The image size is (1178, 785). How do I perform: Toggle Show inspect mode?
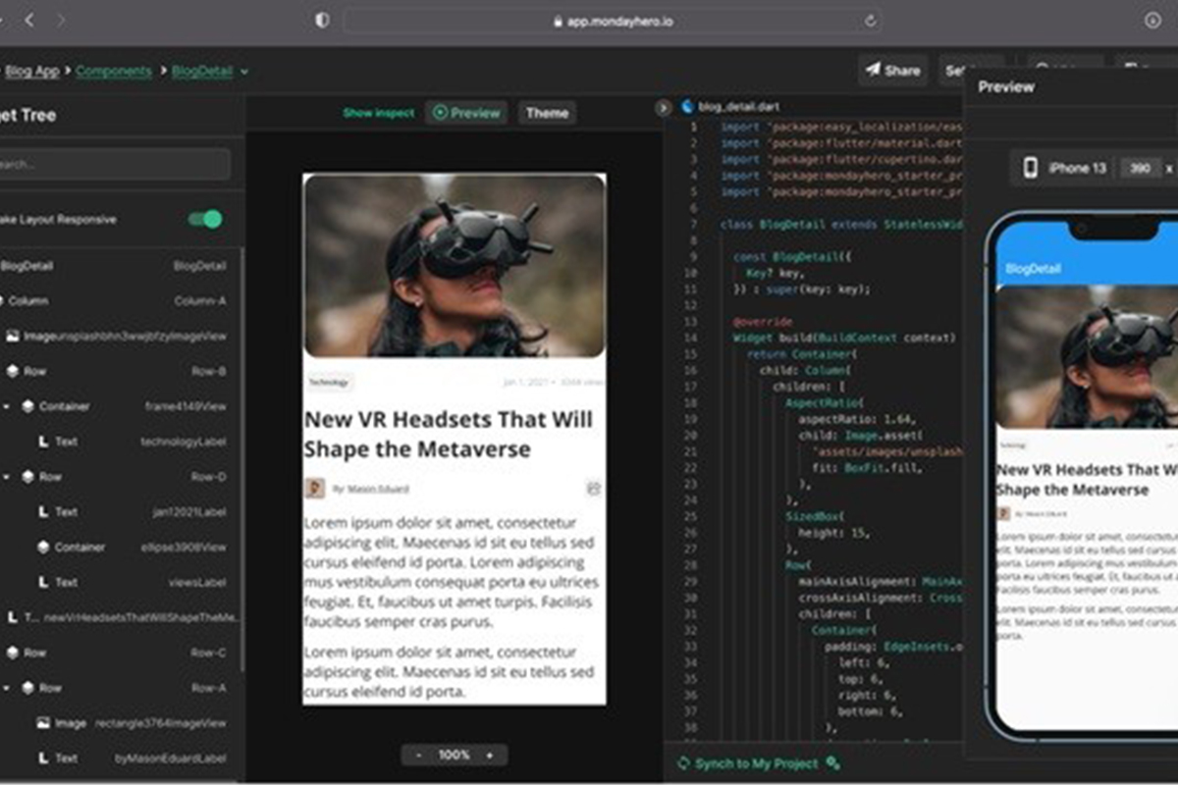(x=378, y=113)
